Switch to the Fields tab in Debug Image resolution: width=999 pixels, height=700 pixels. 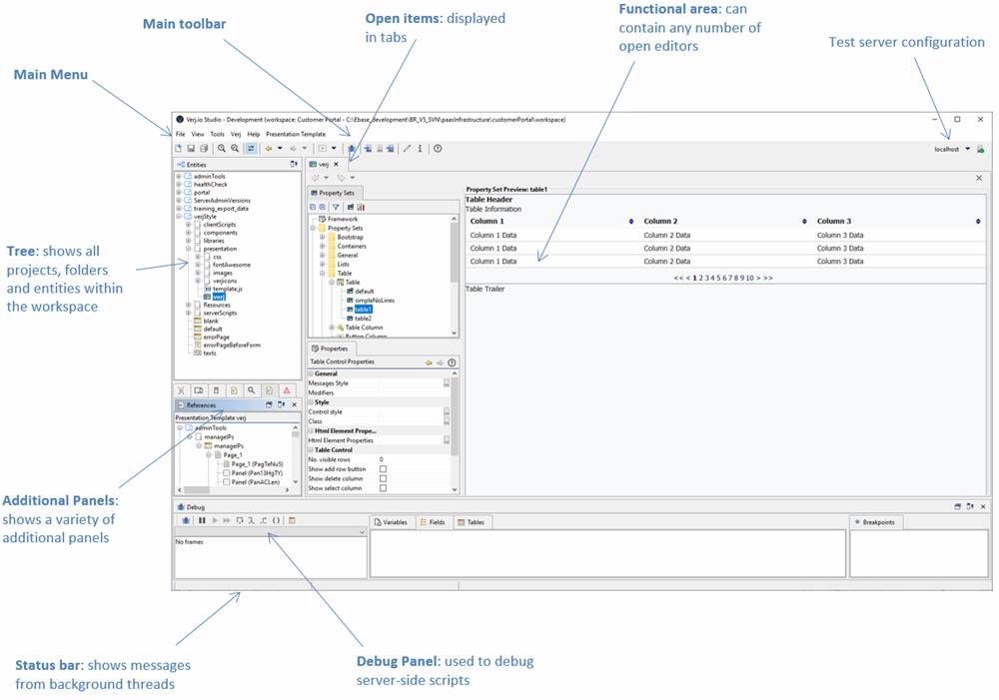(433, 522)
